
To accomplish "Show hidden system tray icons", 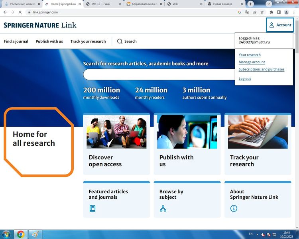I will 257,234.
